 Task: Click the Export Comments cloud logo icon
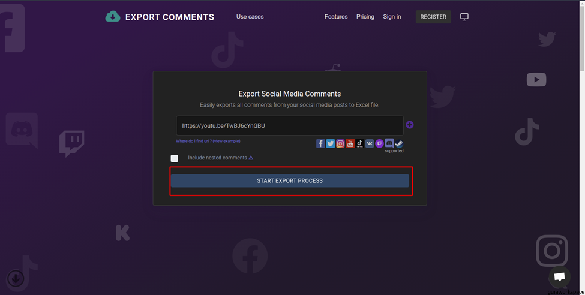click(113, 16)
